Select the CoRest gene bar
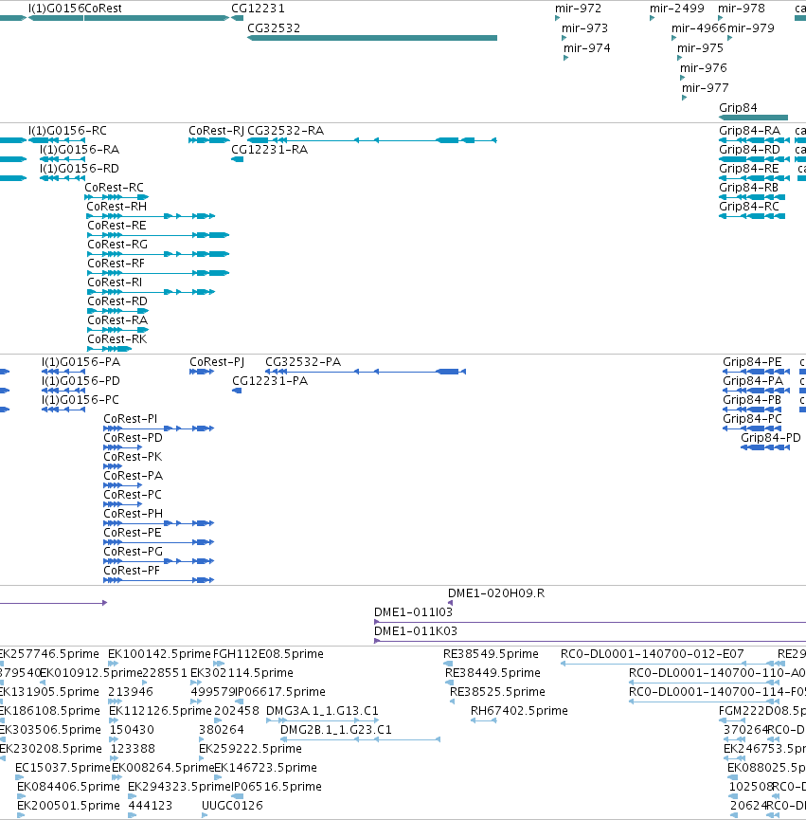 (156, 18)
